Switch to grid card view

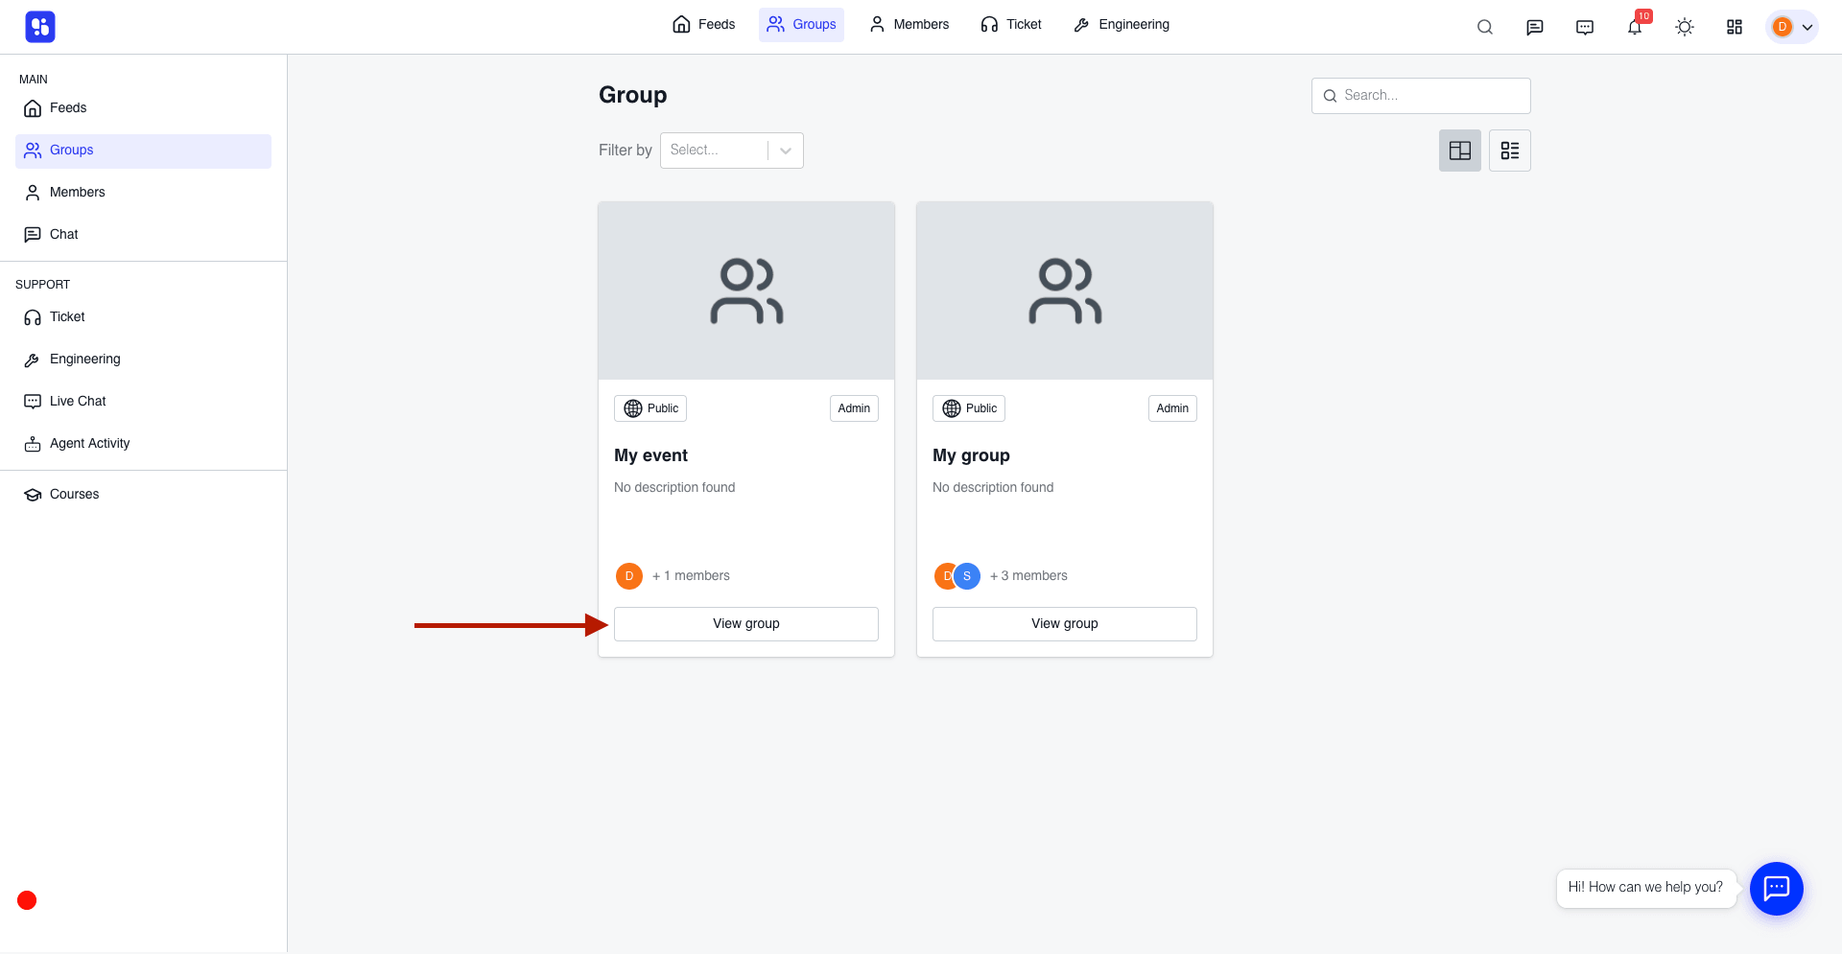(1460, 151)
